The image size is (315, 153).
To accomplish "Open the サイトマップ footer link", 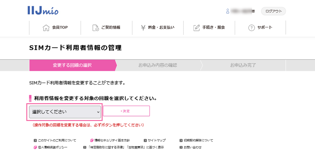I will [157, 140].
